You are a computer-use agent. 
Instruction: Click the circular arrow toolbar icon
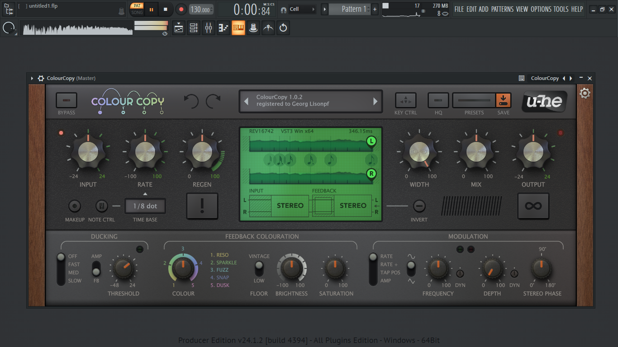click(283, 28)
